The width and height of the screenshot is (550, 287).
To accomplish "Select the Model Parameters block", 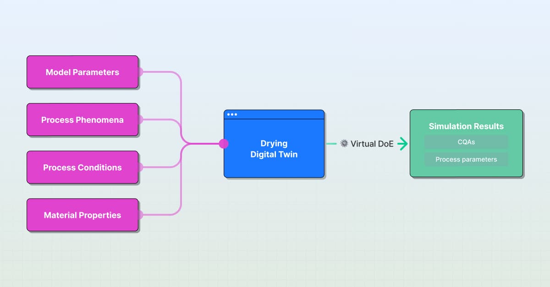I will tap(82, 72).
